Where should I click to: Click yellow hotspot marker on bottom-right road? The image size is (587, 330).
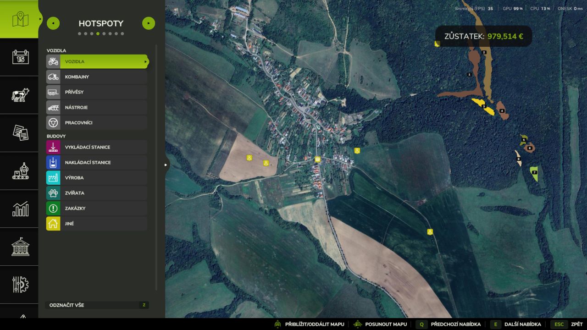(x=430, y=232)
